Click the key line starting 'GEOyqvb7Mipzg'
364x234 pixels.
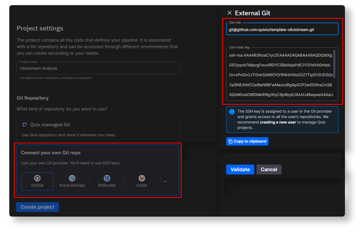pyautogui.click(x=280, y=65)
